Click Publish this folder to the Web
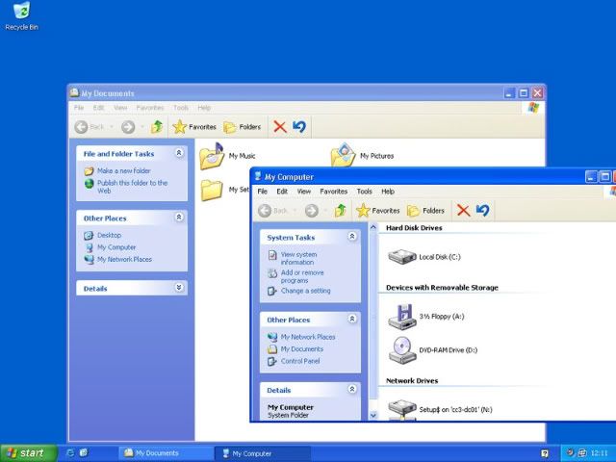616x462 pixels. (x=132, y=187)
